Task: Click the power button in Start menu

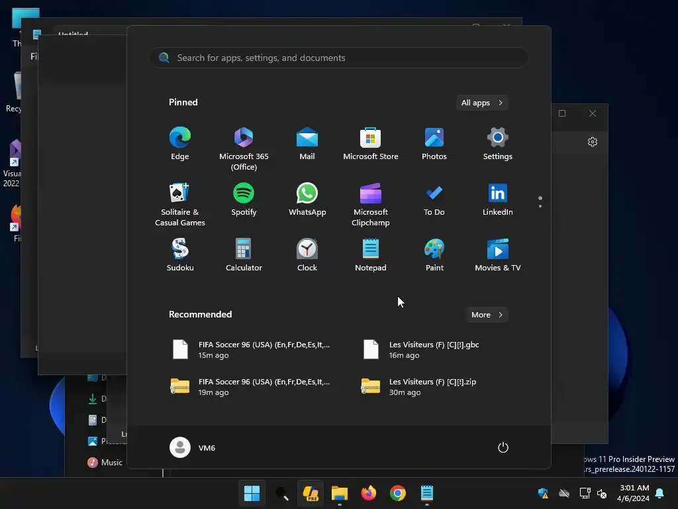Action: pyautogui.click(x=503, y=447)
